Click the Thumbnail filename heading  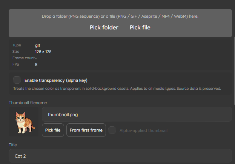pos(28,103)
